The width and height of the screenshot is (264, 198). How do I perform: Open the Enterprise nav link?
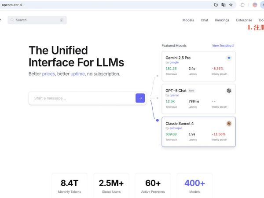coord(244,20)
